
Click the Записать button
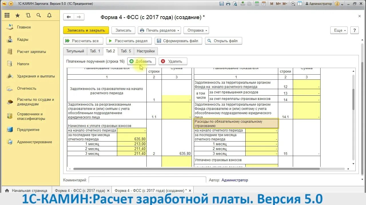(x=123, y=30)
